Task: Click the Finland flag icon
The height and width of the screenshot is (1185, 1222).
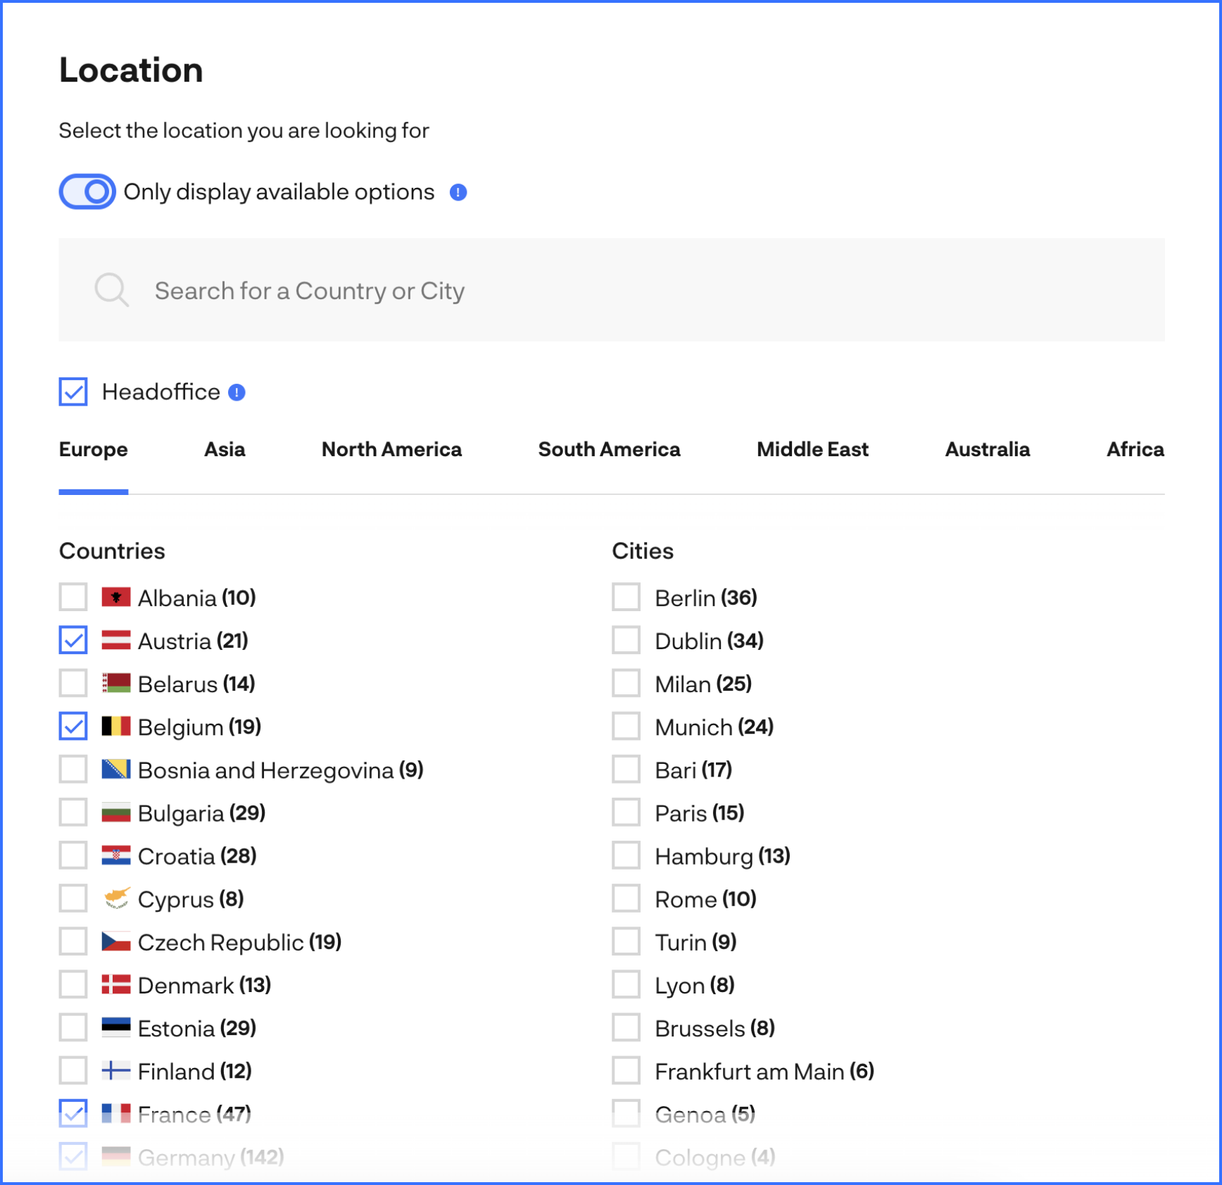Action: (116, 1071)
